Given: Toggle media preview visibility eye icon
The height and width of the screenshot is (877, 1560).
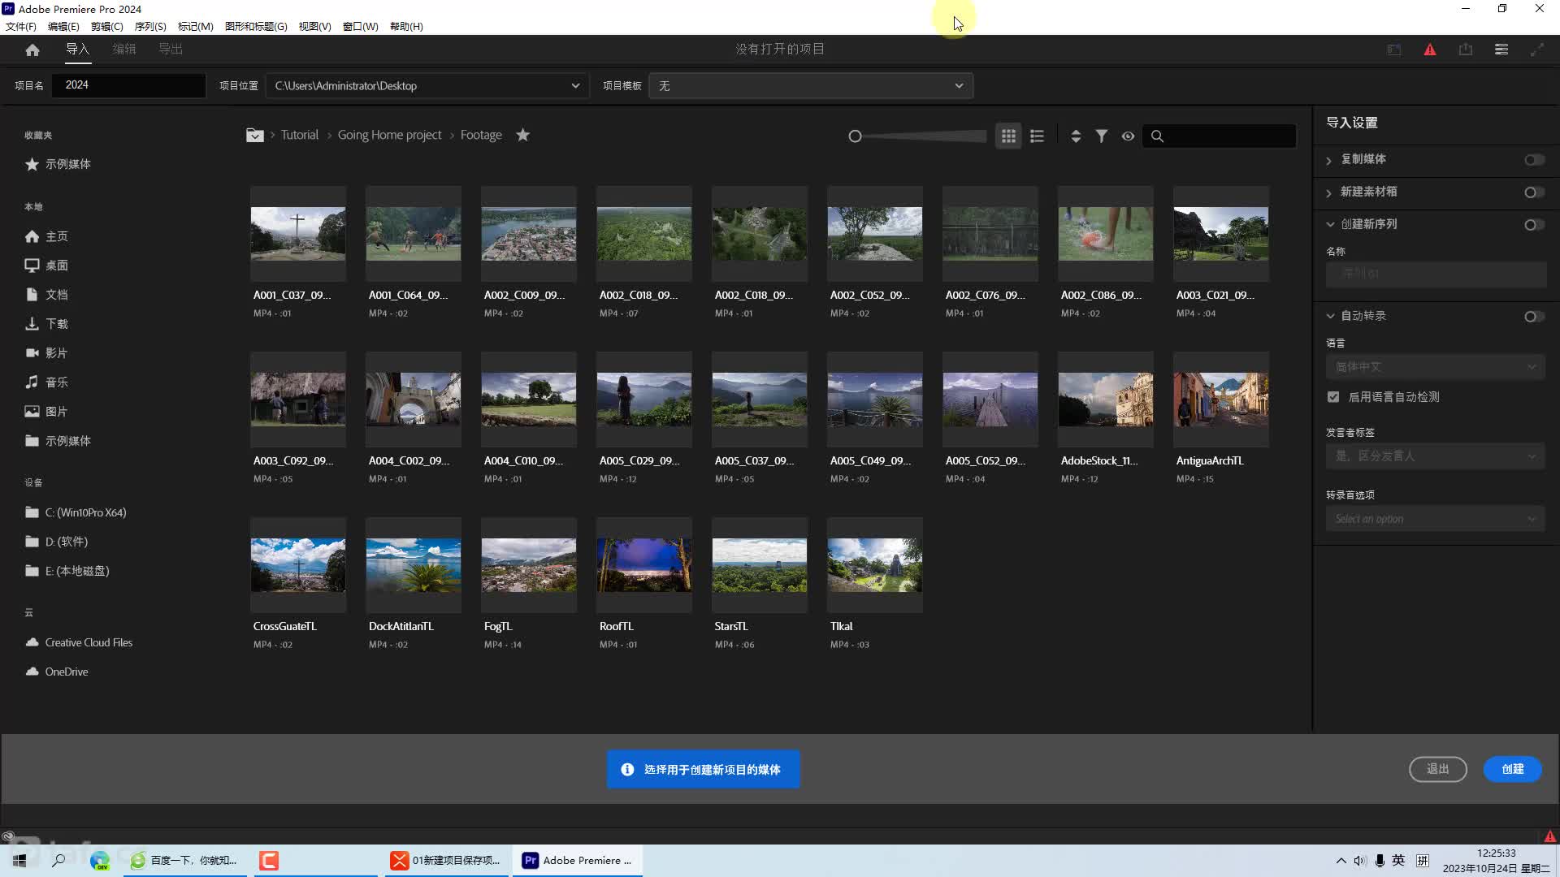Looking at the screenshot, I should (x=1128, y=136).
